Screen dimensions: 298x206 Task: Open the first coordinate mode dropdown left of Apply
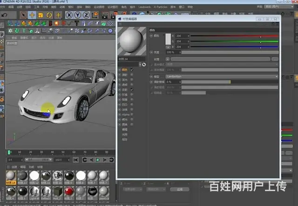click(x=132, y=189)
